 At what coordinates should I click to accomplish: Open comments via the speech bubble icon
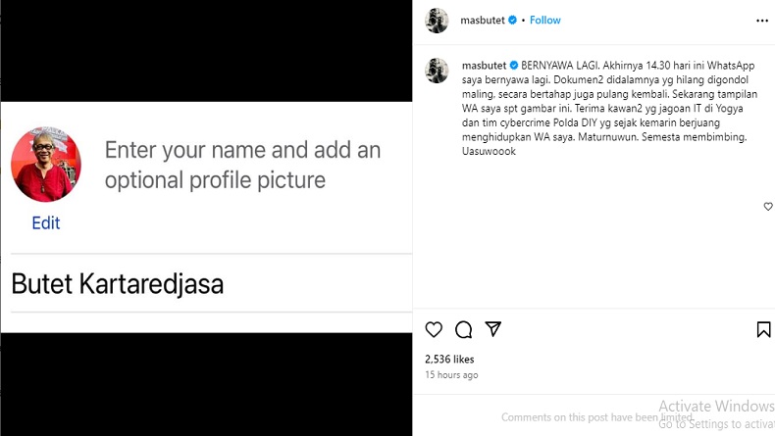(464, 330)
